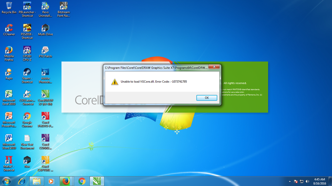Select the CCleaner desktop icon

click(9, 30)
